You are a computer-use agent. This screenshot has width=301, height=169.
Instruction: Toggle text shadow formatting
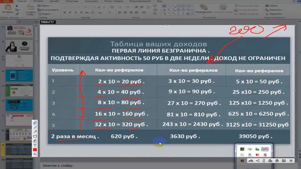tap(81, 13)
